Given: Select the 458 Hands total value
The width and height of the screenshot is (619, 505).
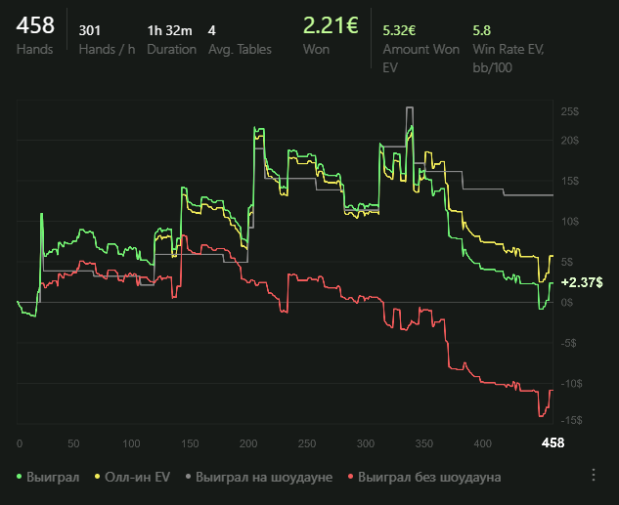Looking at the screenshot, I should (x=35, y=25).
